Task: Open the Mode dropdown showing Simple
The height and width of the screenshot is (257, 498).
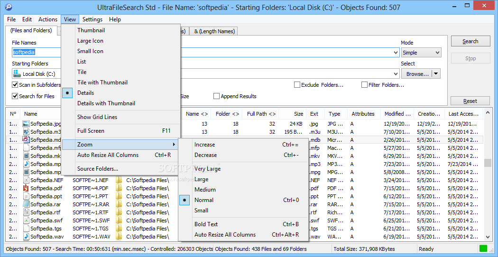Action: (421, 53)
